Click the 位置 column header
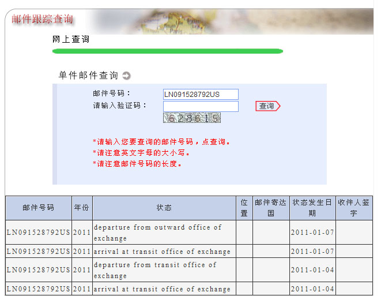This screenshot has width=381, height=296. coord(244,208)
